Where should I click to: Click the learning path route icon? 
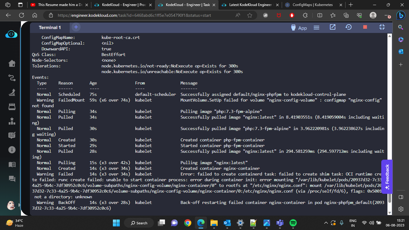[x=12, y=78]
